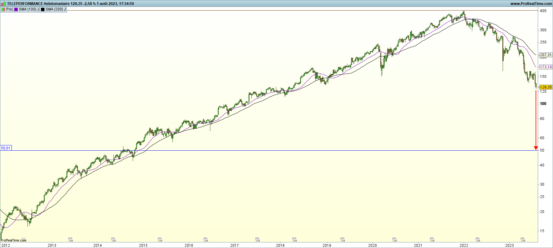Click the 2022 time axis label
Image resolution: width=553 pixels, height=248 pixels.
(x=464, y=246)
